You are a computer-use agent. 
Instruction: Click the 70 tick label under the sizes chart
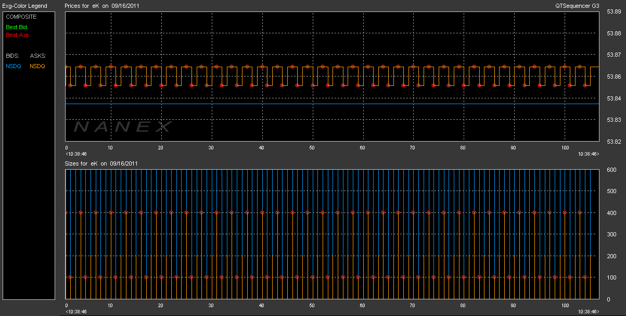412,305
